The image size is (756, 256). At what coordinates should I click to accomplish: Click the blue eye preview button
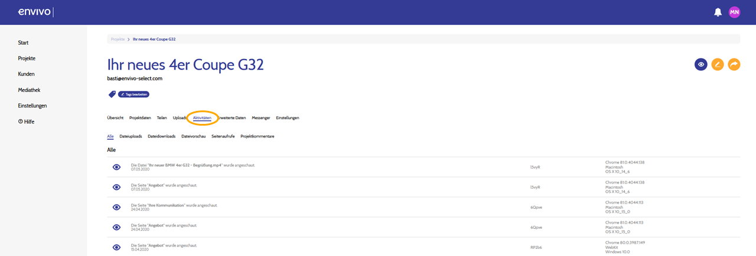(x=701, y=64)
